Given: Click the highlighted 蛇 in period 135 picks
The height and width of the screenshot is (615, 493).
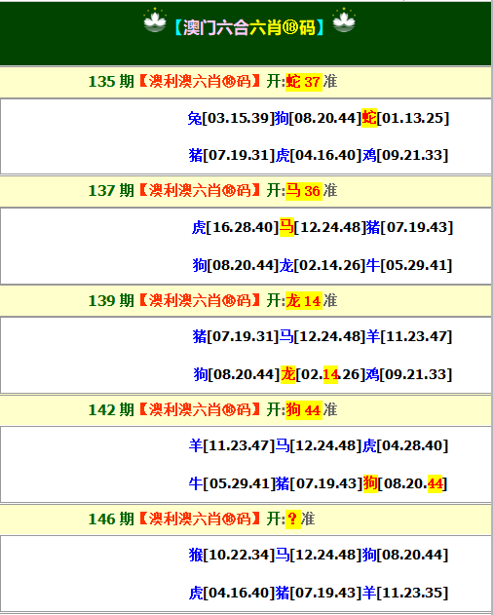Looking at the screenshot, I should [369, 118].
